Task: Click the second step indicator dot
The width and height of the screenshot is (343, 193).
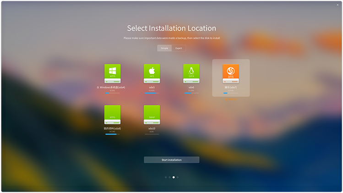Action: pyautogui.click(x=169, y=177)
